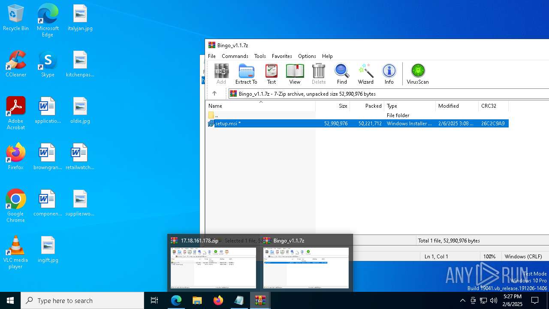Select the parent folder '..' row
The height and width of the screenshot is (309, 549).
[x=357, y=115]
